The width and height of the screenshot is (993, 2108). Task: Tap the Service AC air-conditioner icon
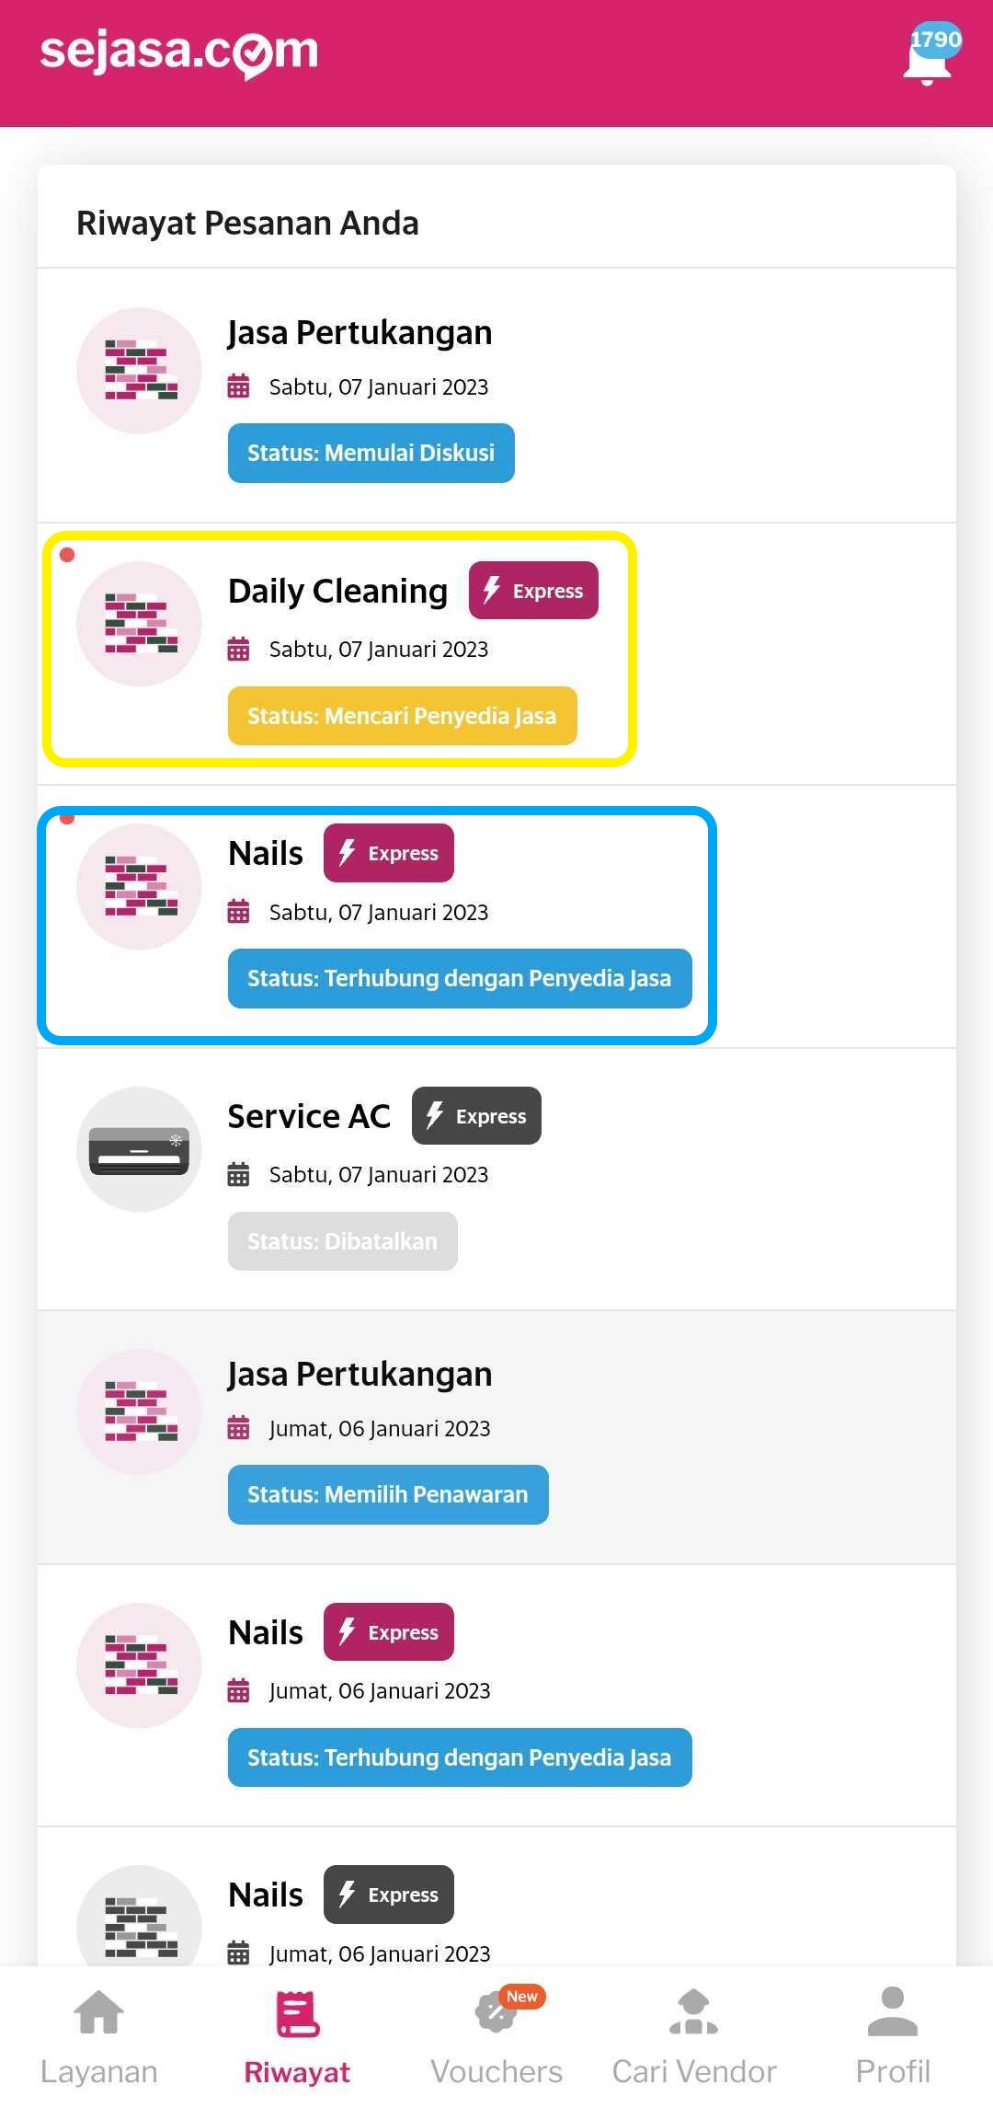pos(139,1149)
